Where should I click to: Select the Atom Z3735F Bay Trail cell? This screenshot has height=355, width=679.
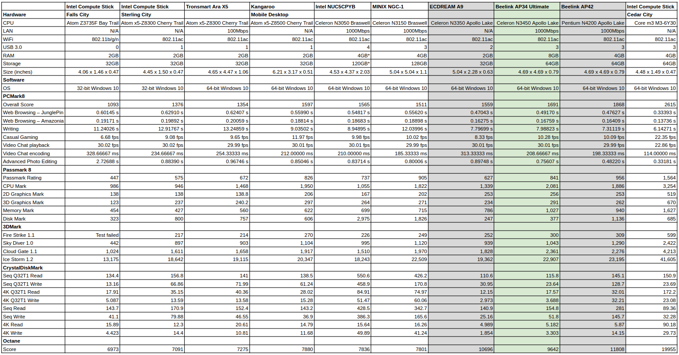pyautogui.click(x=93, y=23)
